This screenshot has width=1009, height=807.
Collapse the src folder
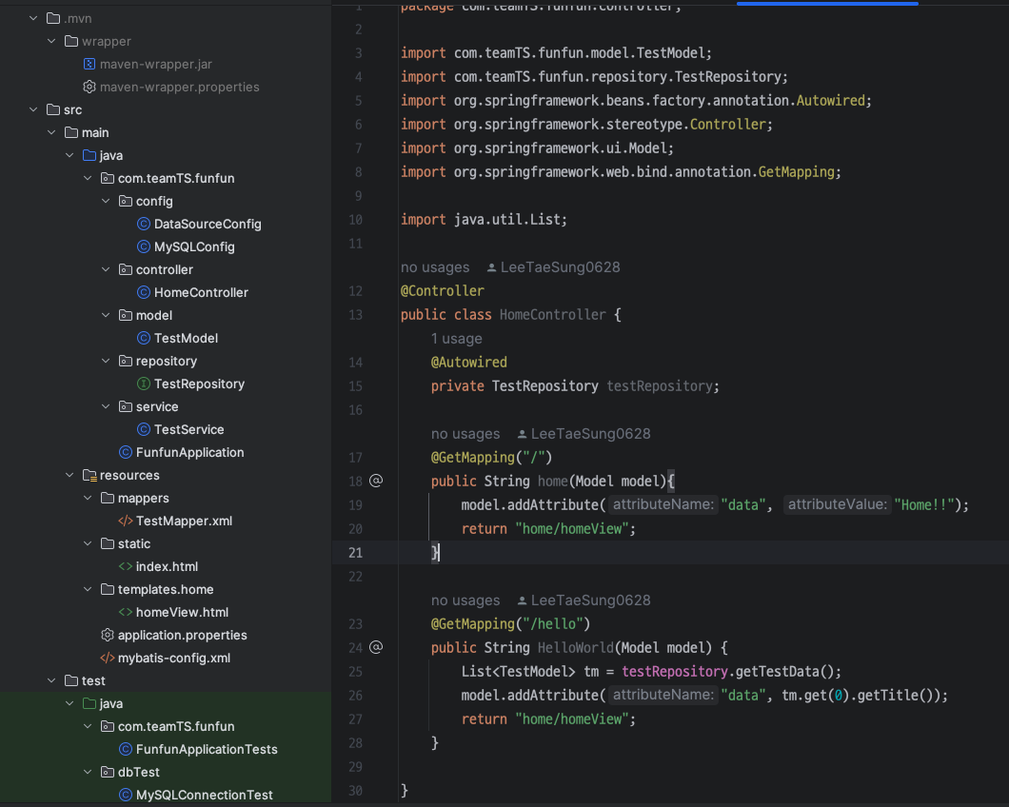coord(33,109)
